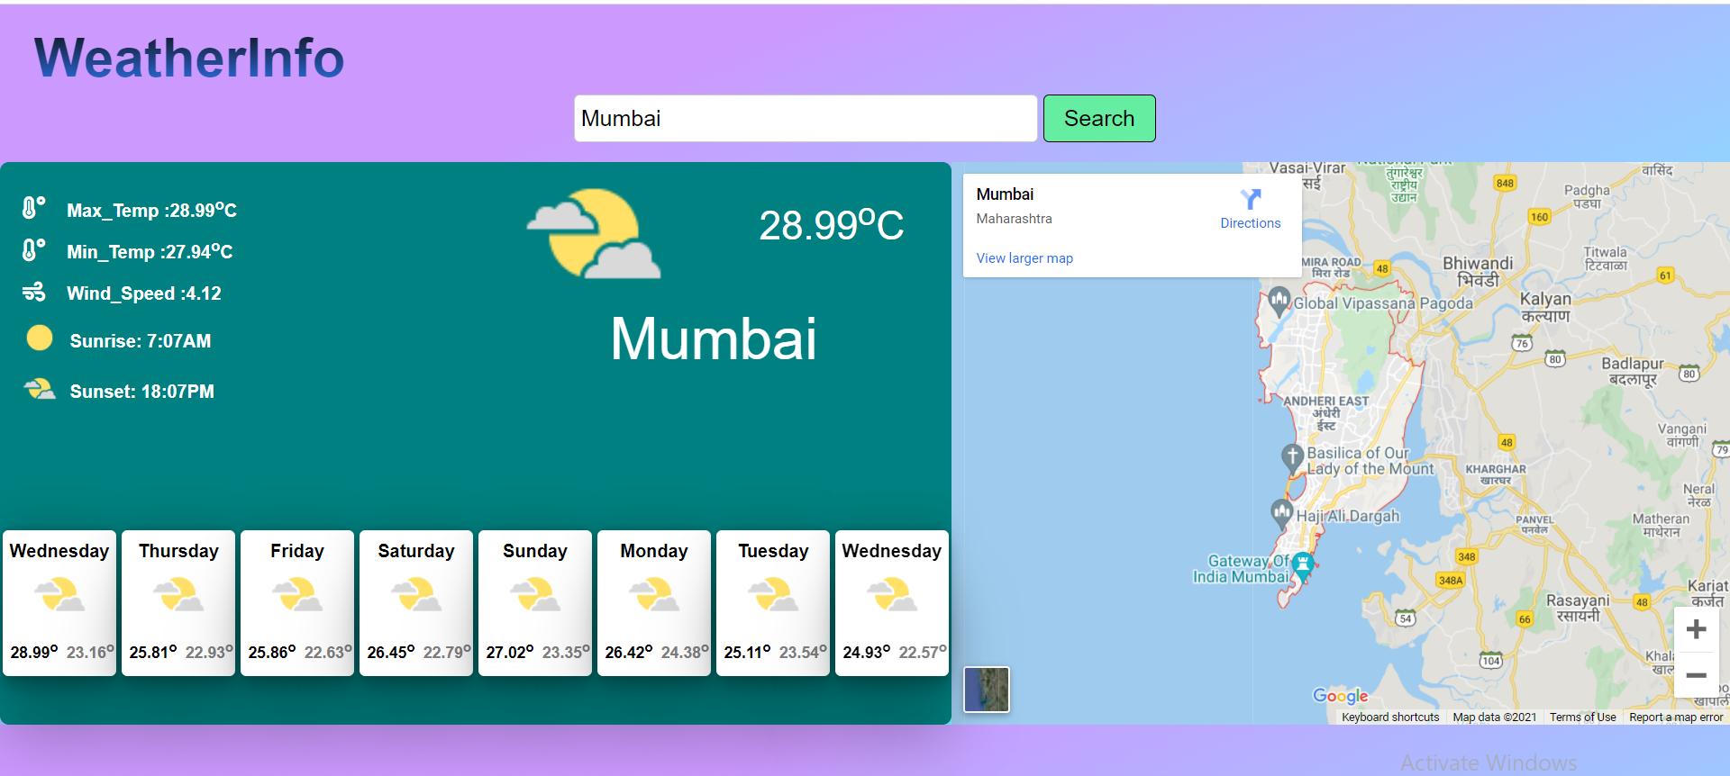Click Map data ©2021 text

(x=1495, y=717)
